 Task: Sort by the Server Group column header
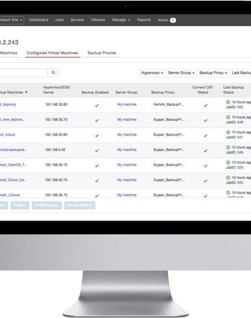click(127, 92)
